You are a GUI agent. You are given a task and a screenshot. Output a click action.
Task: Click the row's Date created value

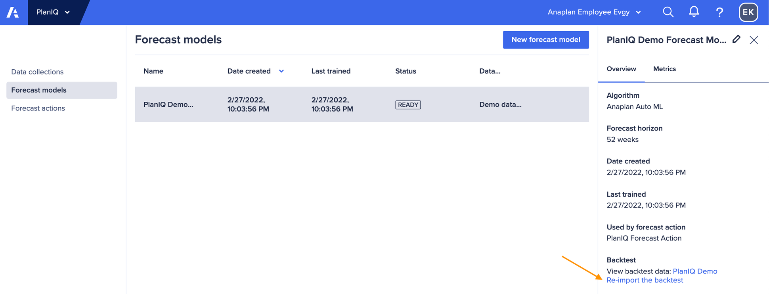click(248, 104)
